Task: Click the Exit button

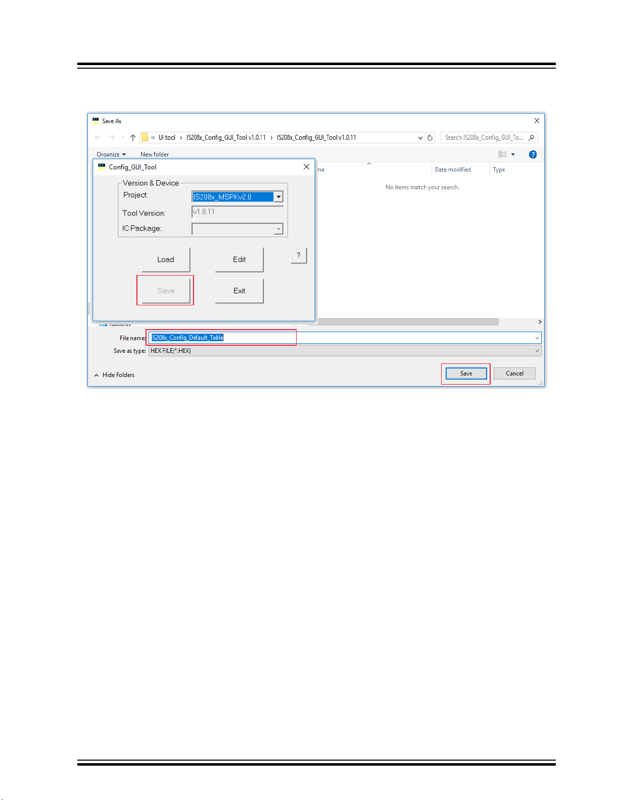Action: (239, 291)
